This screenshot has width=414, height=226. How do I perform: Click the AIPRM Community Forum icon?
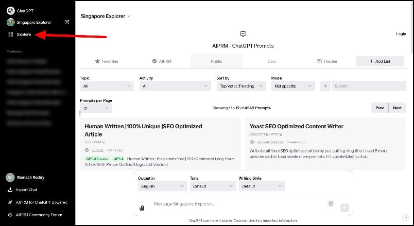(10, 215)
